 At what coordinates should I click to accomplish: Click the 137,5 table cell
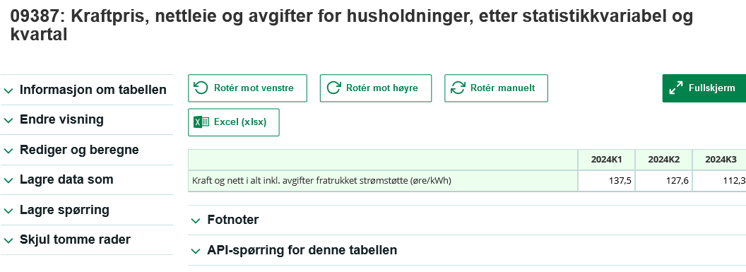click(606, 181)
